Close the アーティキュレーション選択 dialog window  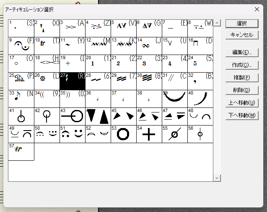[x=257, y=9]
